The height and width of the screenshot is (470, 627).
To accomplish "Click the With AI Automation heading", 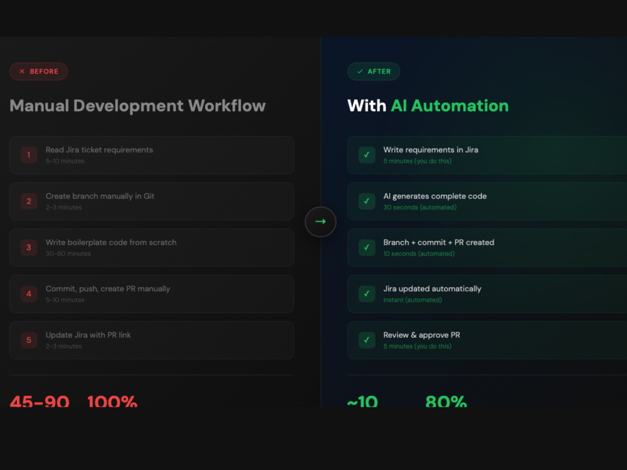I will click(428, 106).
